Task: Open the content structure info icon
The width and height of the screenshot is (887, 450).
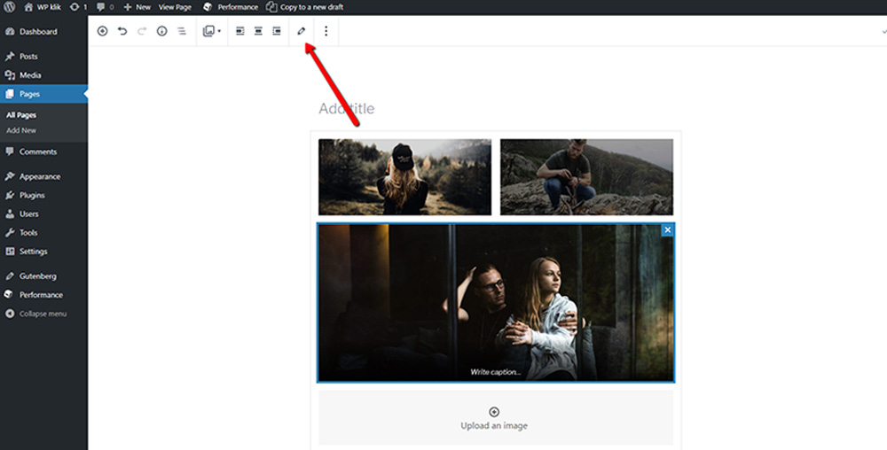Action: click(161, 31)
